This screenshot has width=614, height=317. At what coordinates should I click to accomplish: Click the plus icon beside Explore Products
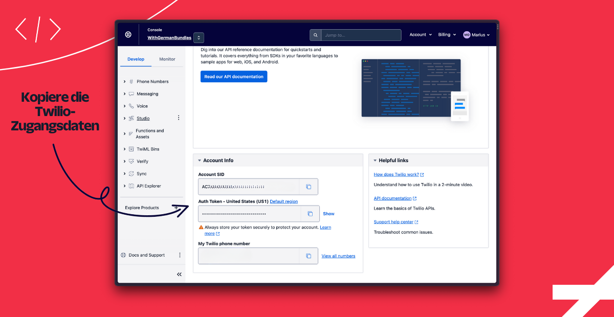tap(177, 208)
